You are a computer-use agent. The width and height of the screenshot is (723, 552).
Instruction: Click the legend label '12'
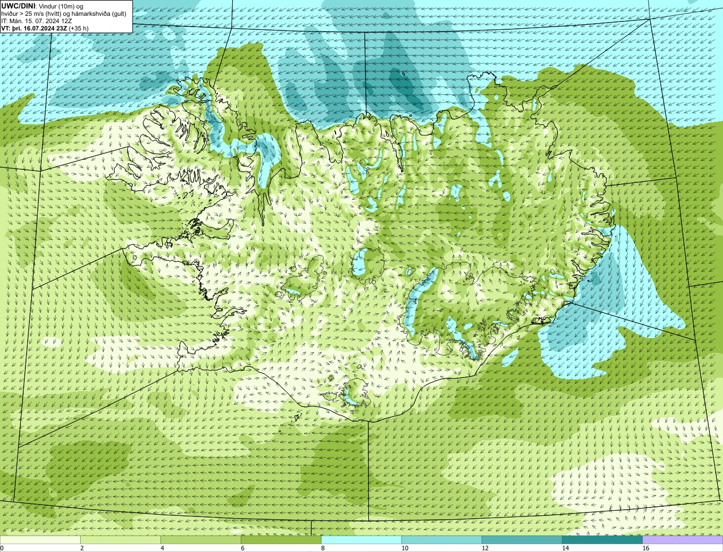click(x=485, y=548)
